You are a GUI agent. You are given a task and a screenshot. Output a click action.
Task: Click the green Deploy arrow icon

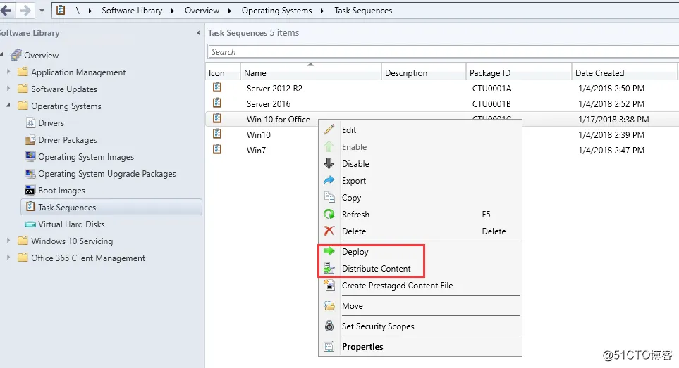pos(329,251)
